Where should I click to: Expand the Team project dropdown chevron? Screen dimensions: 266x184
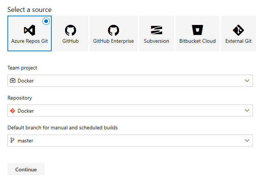[247, 81]
